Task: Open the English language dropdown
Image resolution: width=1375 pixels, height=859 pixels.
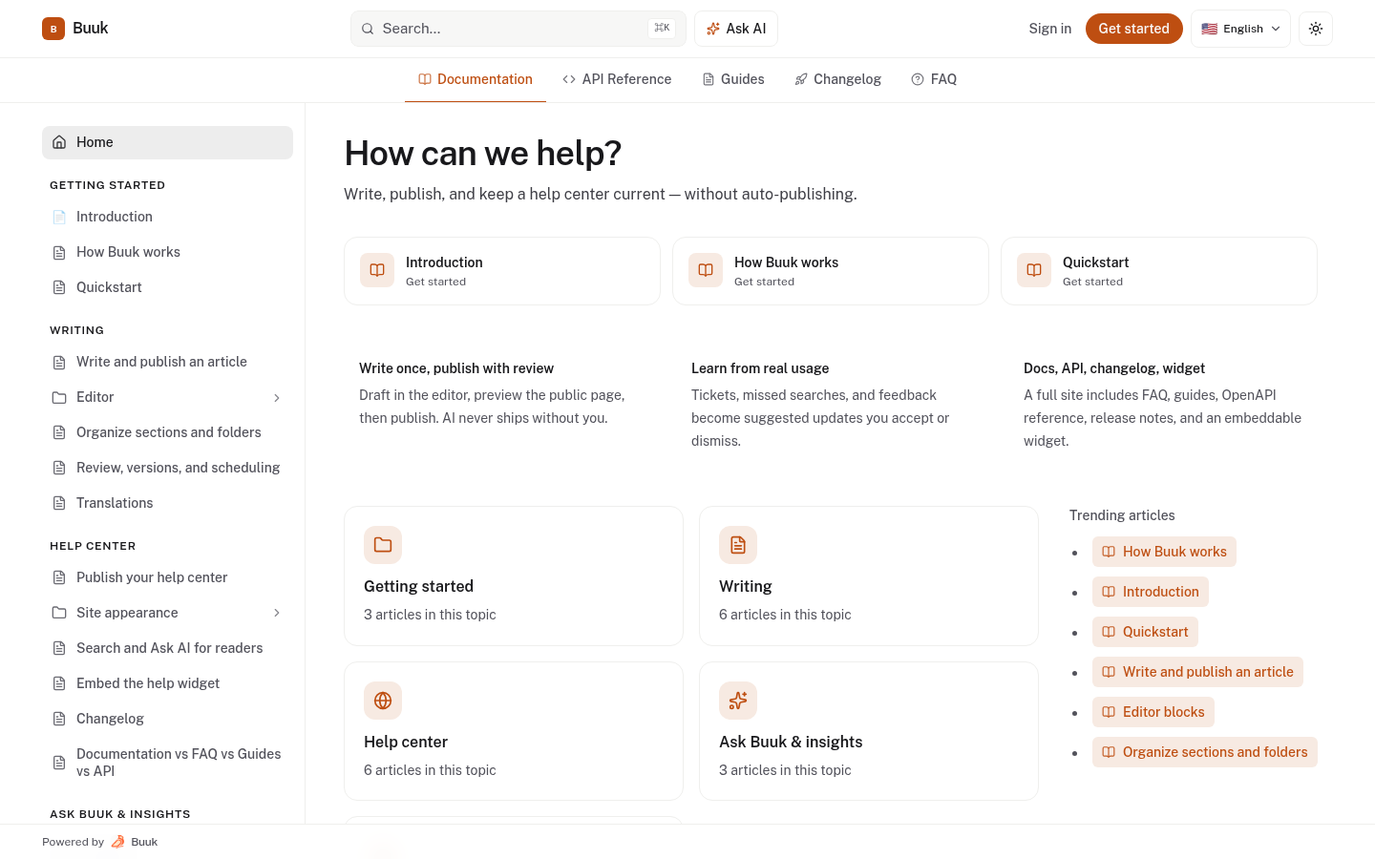Action: tap(1240, 29)
